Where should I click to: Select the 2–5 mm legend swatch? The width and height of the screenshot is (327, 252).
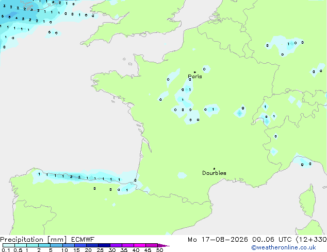pos(44,245)
